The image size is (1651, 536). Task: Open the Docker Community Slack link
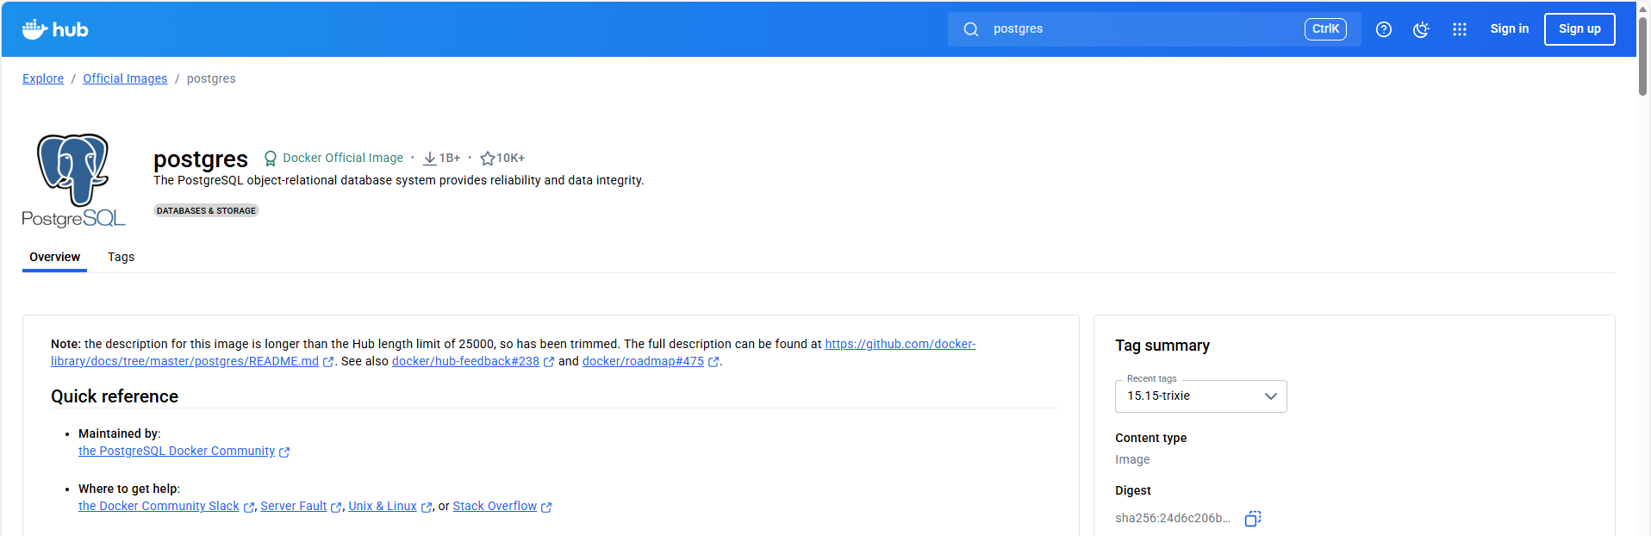click(x=159, y=506)
